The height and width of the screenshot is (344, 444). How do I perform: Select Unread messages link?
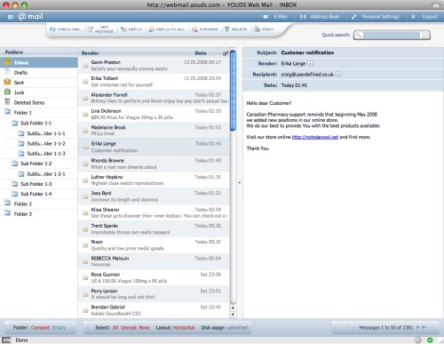pos(129,327)
